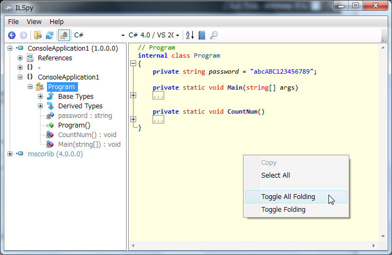Image resolution: width=392 pixels, height=255 pixels.
Task: Click the References folder icon
Action: (30, 58)
